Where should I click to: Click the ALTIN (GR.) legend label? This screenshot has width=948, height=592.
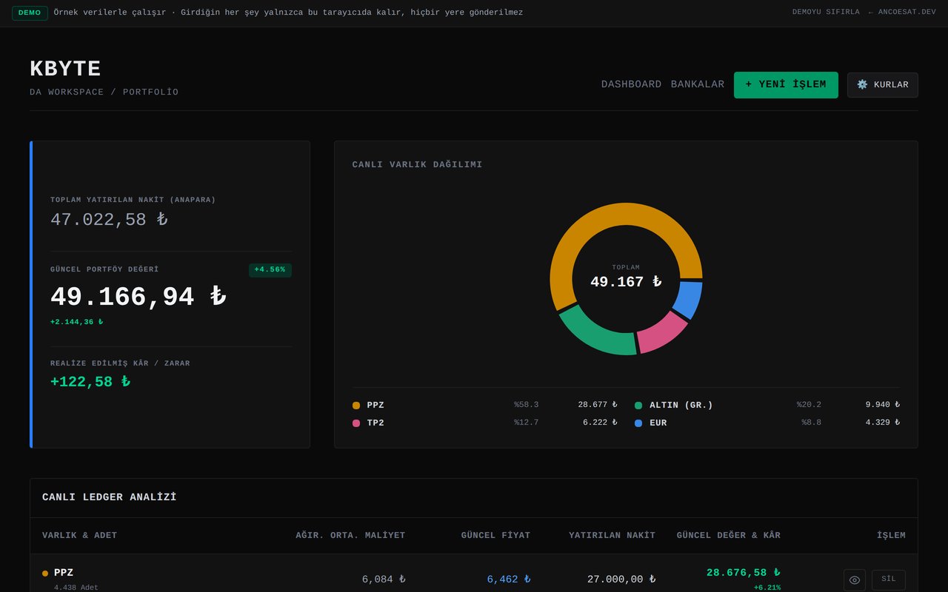click(681, 406)
